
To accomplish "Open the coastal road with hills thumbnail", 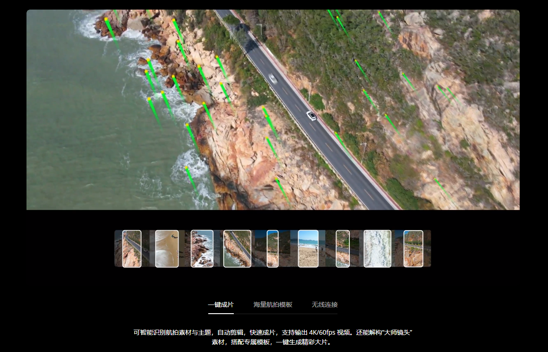I will 342,249.
